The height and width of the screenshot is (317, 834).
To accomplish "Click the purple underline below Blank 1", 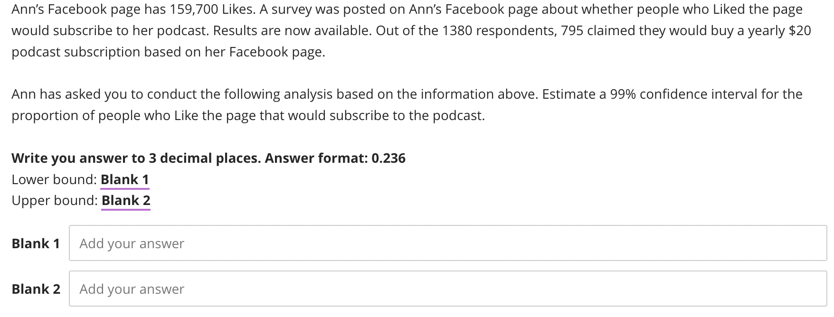I will 125,188.
